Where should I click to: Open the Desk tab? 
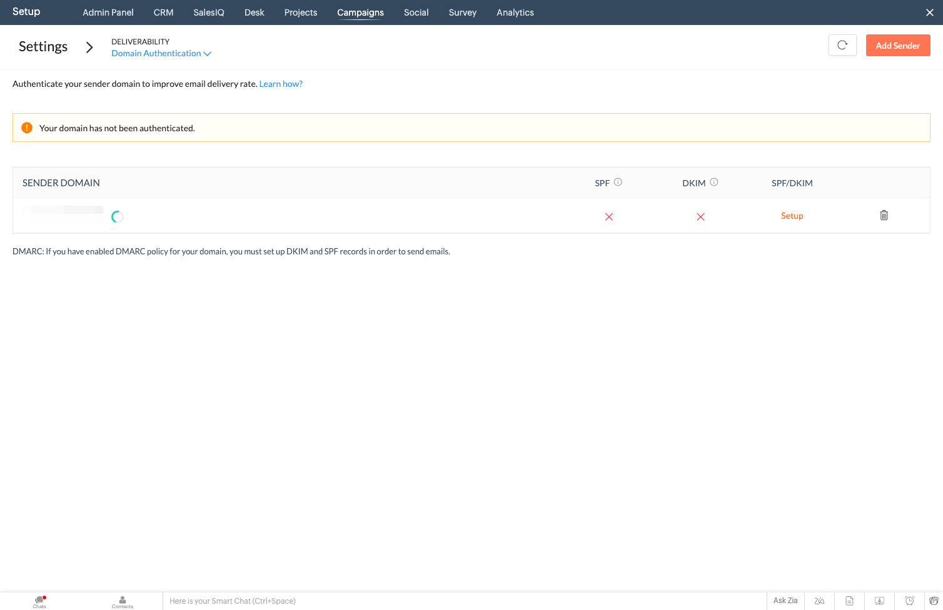[x=255, y=12]
